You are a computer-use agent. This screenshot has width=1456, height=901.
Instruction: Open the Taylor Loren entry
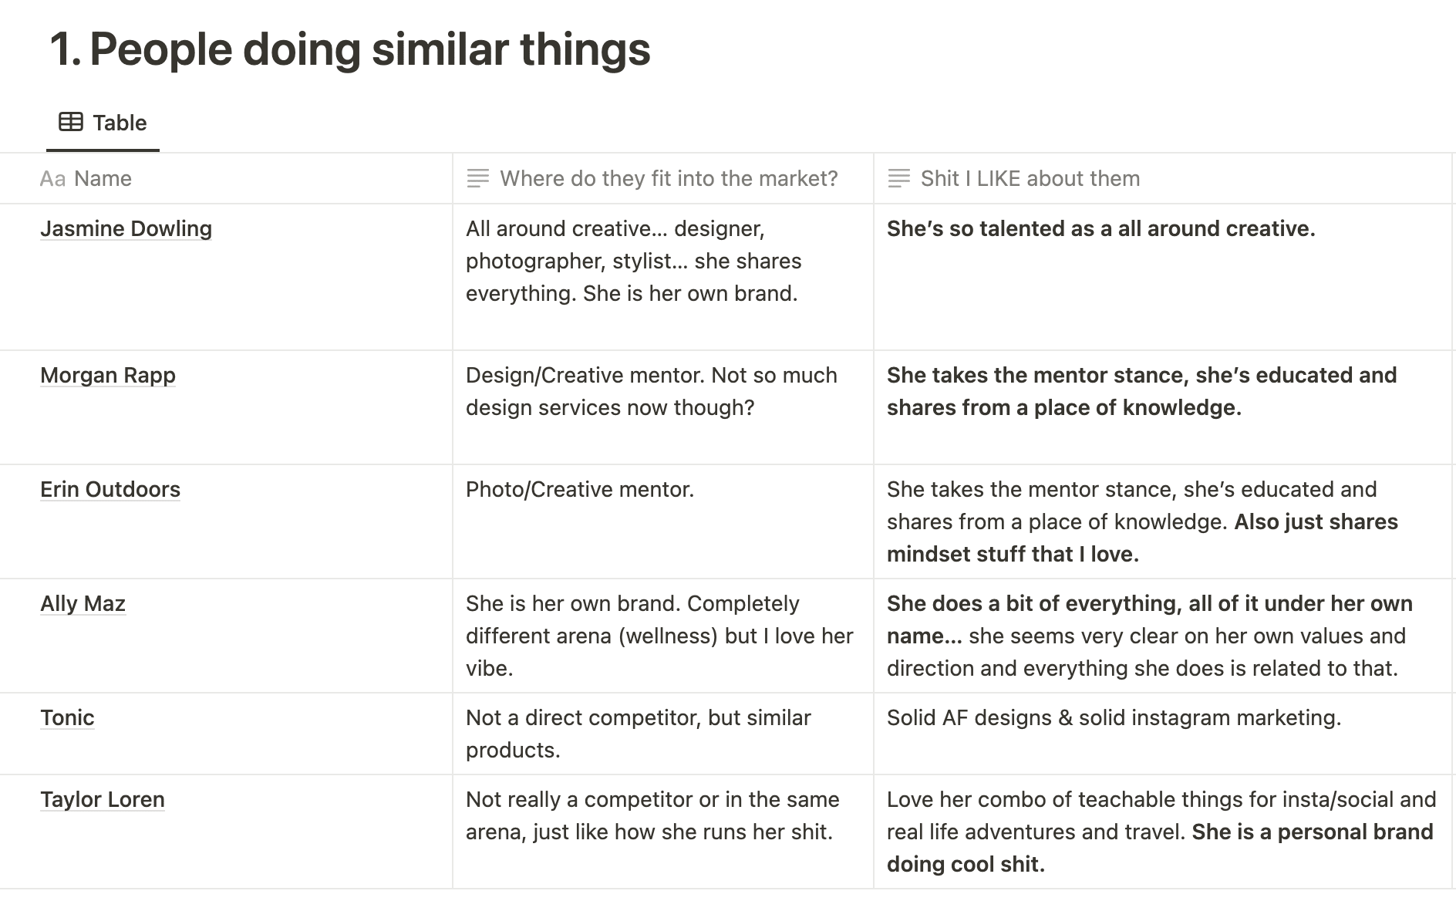click(103, 799)
